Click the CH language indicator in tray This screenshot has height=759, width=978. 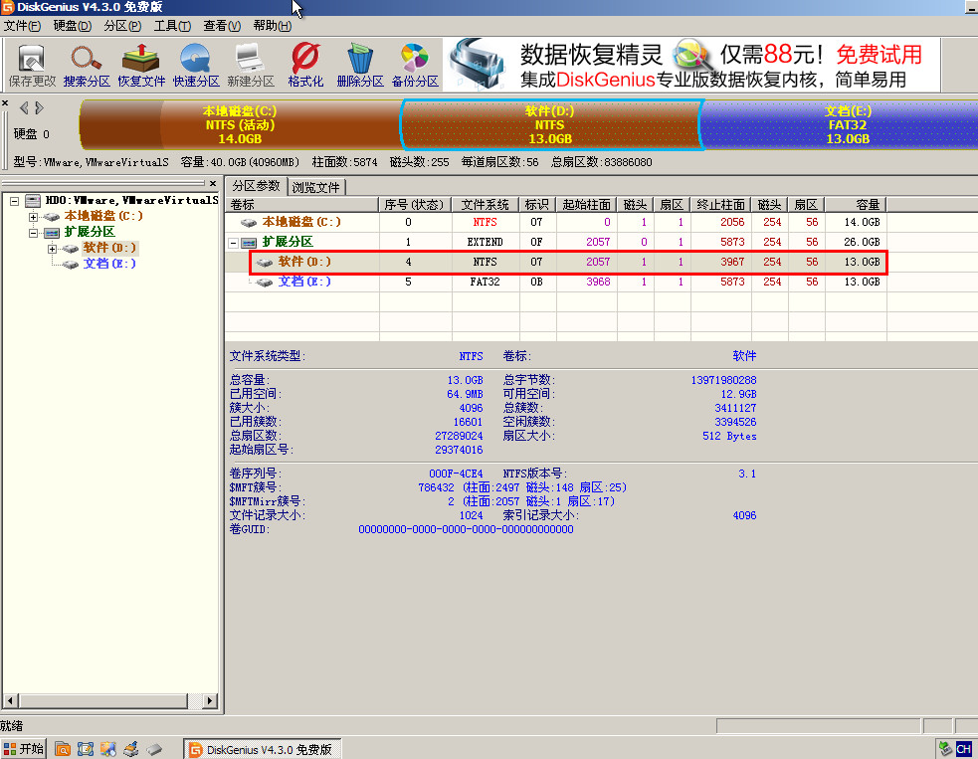(964, 749)
